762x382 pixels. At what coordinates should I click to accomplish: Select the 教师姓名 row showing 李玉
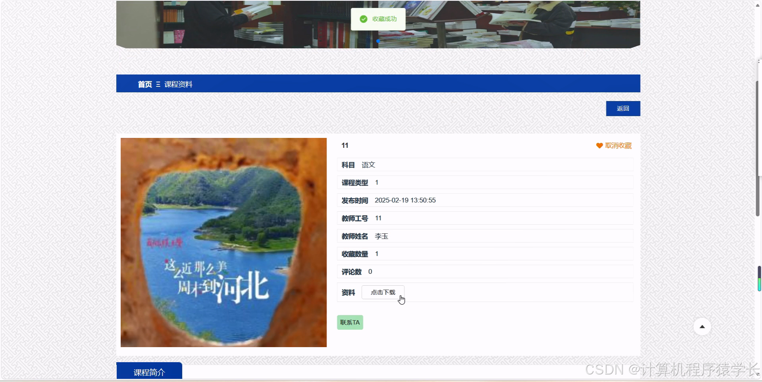point(381,236)
